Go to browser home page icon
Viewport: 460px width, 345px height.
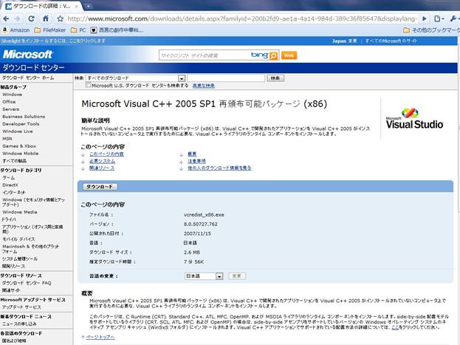tap(46, 18)
